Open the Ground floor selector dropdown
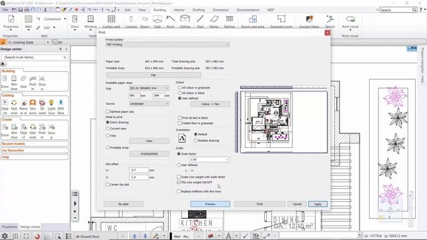Screen dimensions: 427x240 pos(123,236)
